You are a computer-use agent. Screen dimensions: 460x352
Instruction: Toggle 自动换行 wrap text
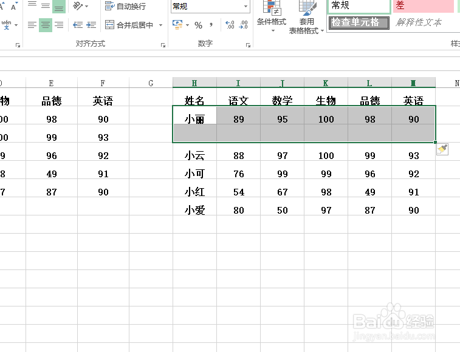[x=125, y=6]
